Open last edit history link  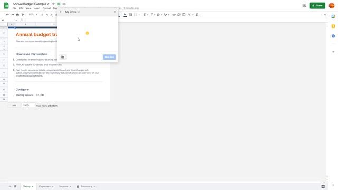[x=129, y=8]
